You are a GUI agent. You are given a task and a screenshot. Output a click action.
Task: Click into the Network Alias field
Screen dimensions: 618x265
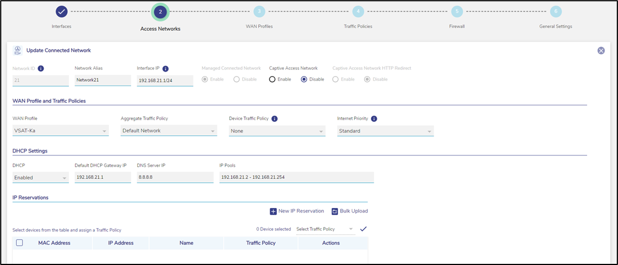103,80
